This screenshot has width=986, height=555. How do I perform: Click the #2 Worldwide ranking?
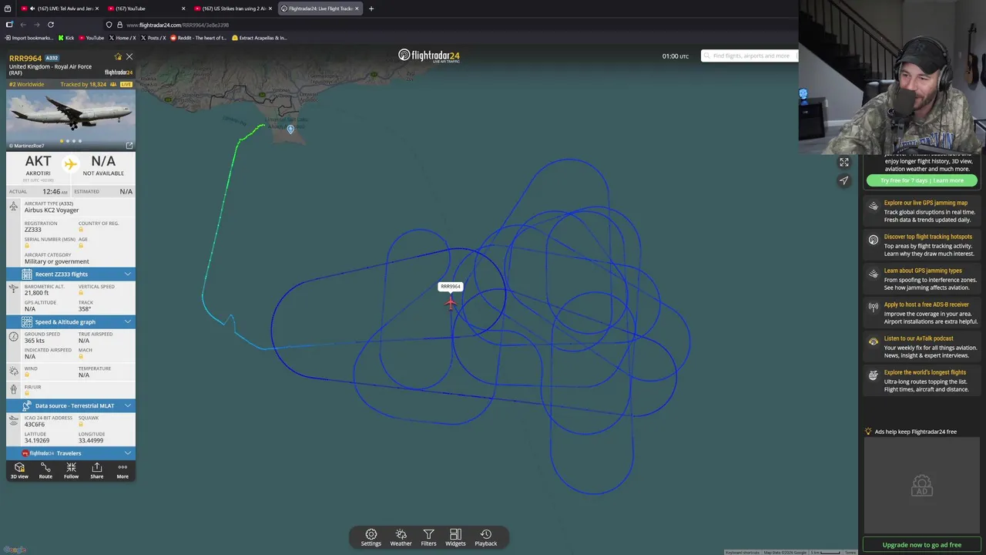pos(27,84)
